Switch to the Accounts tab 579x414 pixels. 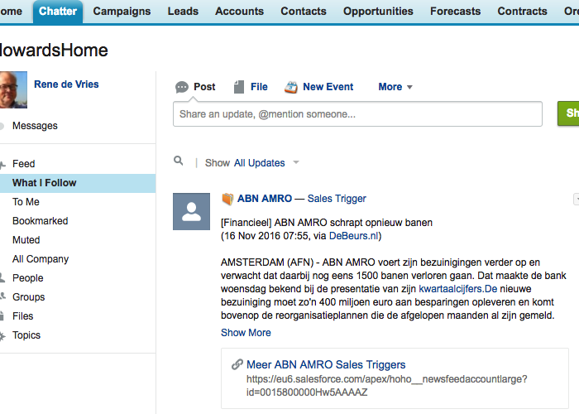[x=239, y=12]
